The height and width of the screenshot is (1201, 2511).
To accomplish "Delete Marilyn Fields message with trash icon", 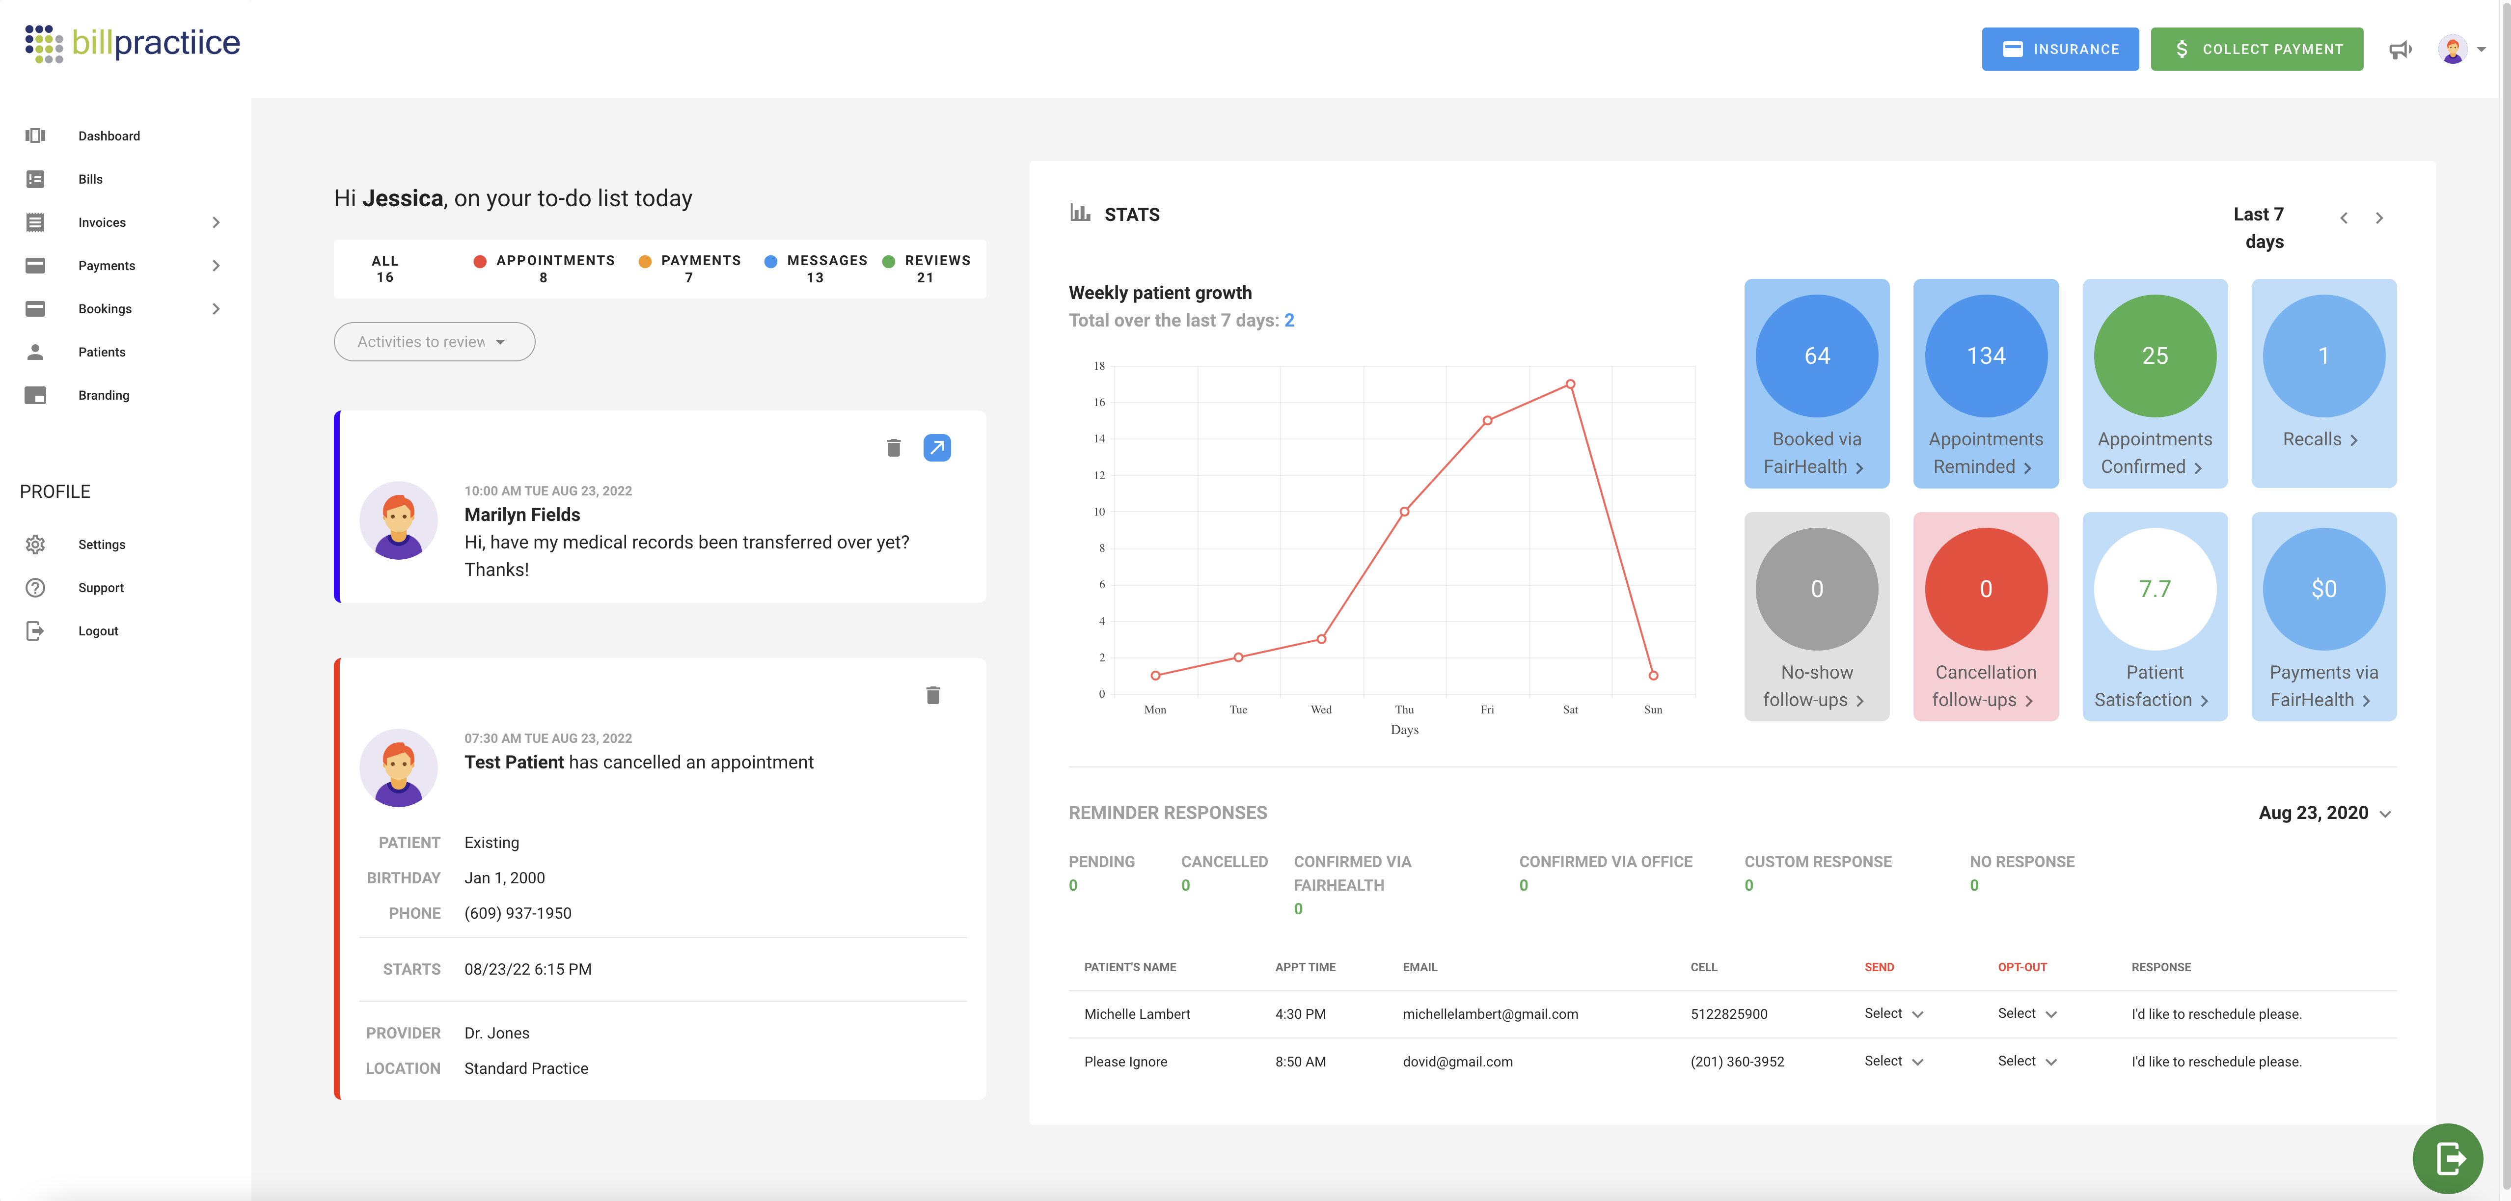I will click(x=893, y=447).
